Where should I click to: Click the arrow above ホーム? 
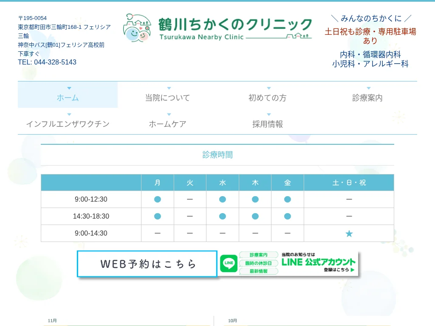tap(69, 88)
